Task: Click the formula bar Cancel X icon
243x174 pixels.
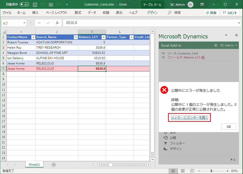Action: click(x=39, y=23)
